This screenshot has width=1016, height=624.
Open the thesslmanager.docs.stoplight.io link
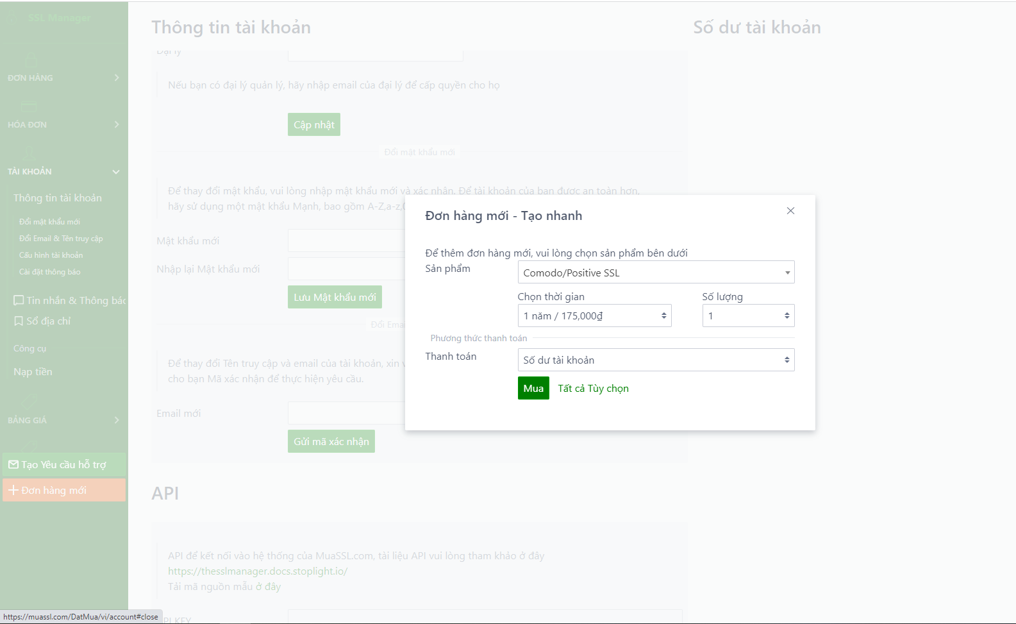(258, 571)
